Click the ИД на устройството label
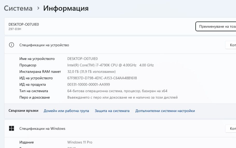Image resolution: width=236 pixels, height=148 pixels. point(36,78)
